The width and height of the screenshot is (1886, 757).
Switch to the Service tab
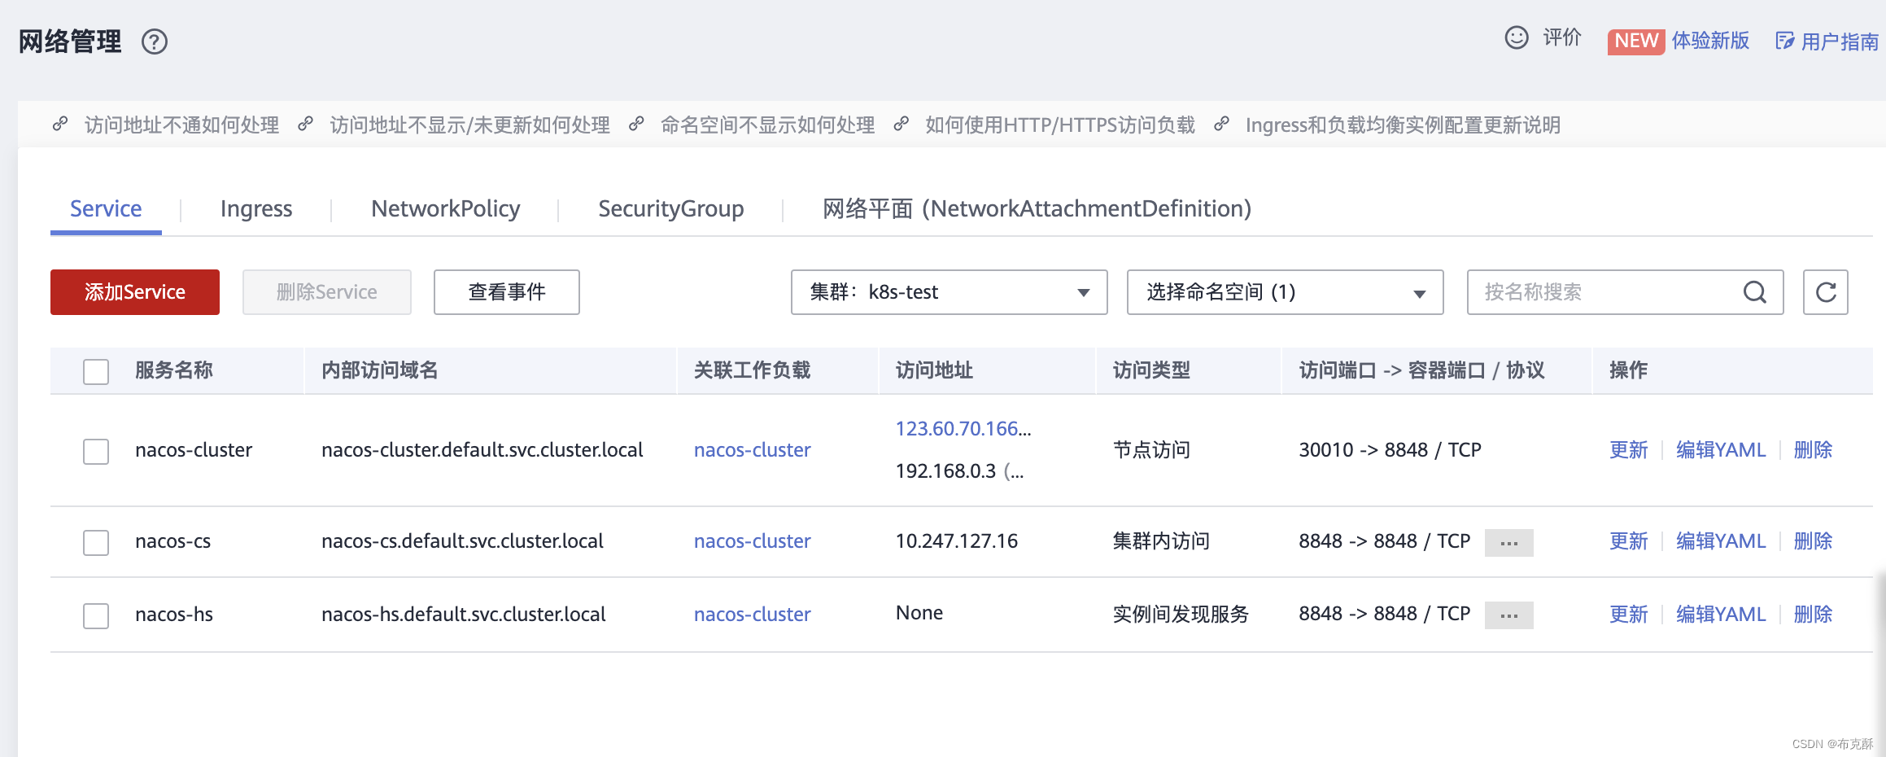click(x=106, y=209)
